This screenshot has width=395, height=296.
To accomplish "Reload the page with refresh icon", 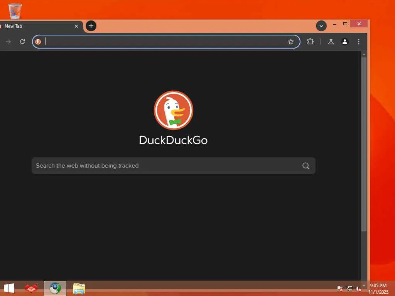I will coord(22,42).
